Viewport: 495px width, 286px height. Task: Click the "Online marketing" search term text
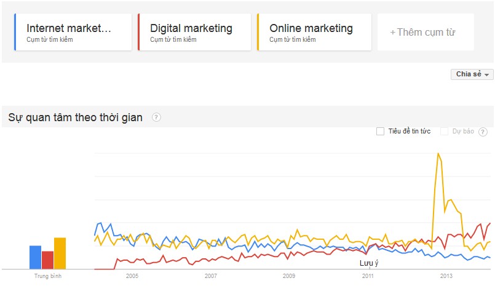point(311,28)
